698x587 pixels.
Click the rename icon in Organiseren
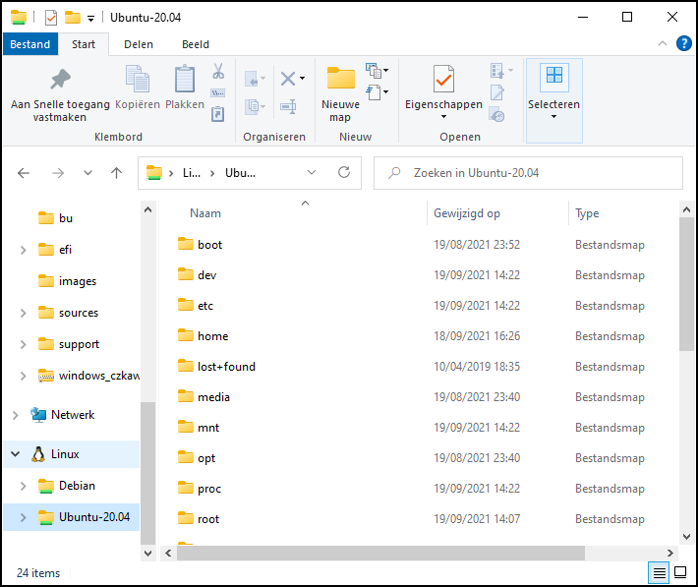288,107
